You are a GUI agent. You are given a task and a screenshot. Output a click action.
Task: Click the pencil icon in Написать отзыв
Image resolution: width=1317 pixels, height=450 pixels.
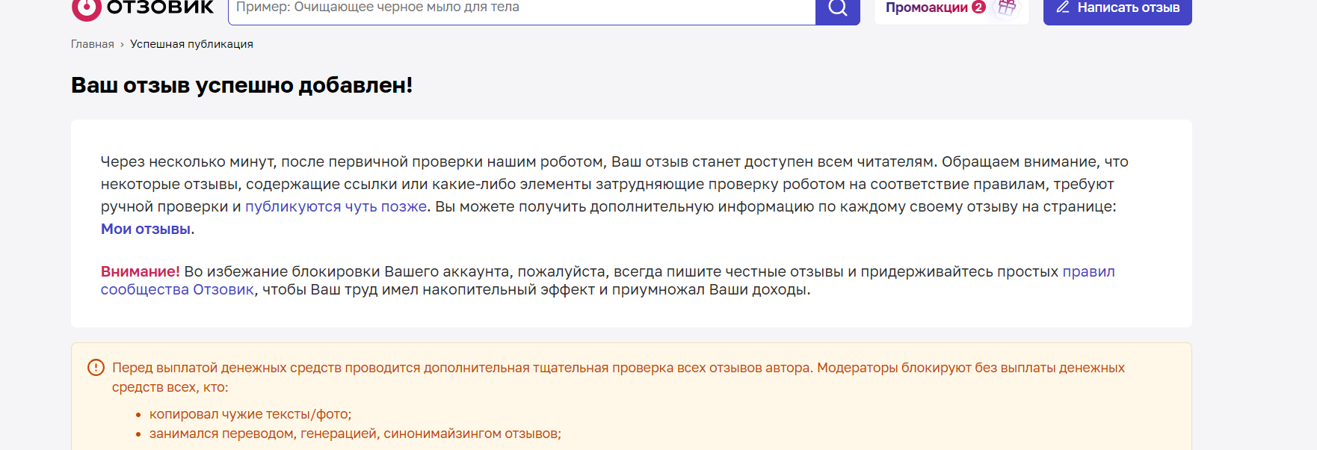coord(1063,7)
